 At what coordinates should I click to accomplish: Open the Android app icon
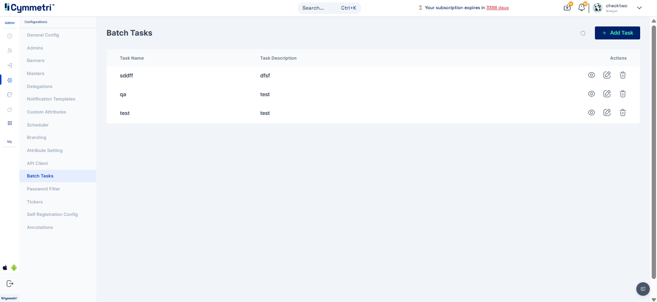tap(14, 268)
